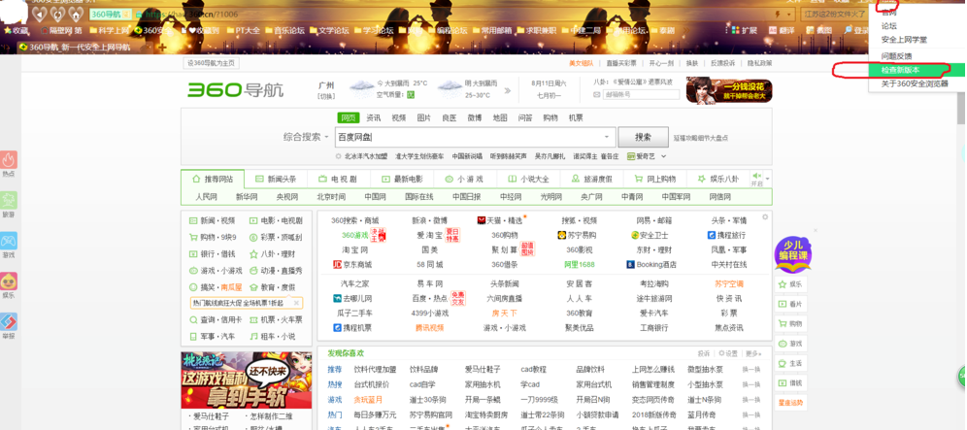This screenshot has height=430, width=967.
Task: Open dropdown arrow beside 开启 sound toggle
Action: (x=768, y=179)
